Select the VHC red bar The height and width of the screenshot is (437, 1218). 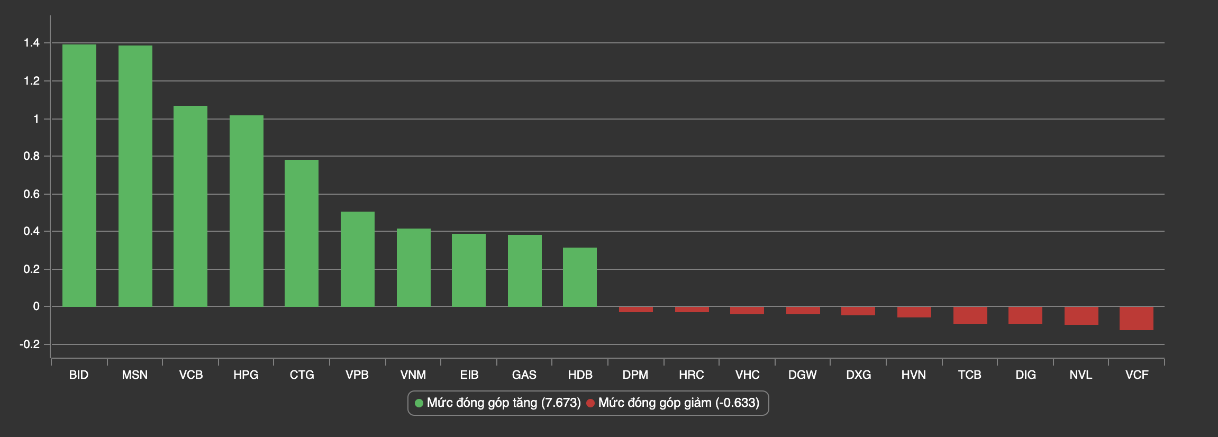[747, 311]
